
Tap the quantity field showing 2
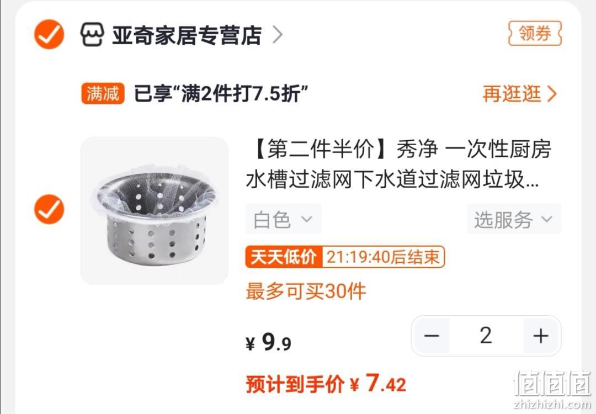coord(486,336)
